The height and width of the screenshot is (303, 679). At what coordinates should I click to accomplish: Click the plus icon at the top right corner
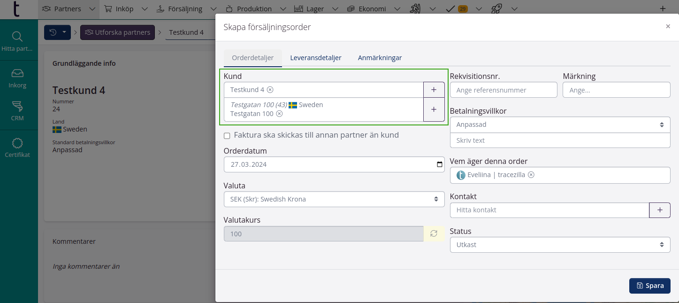point(664,8)
